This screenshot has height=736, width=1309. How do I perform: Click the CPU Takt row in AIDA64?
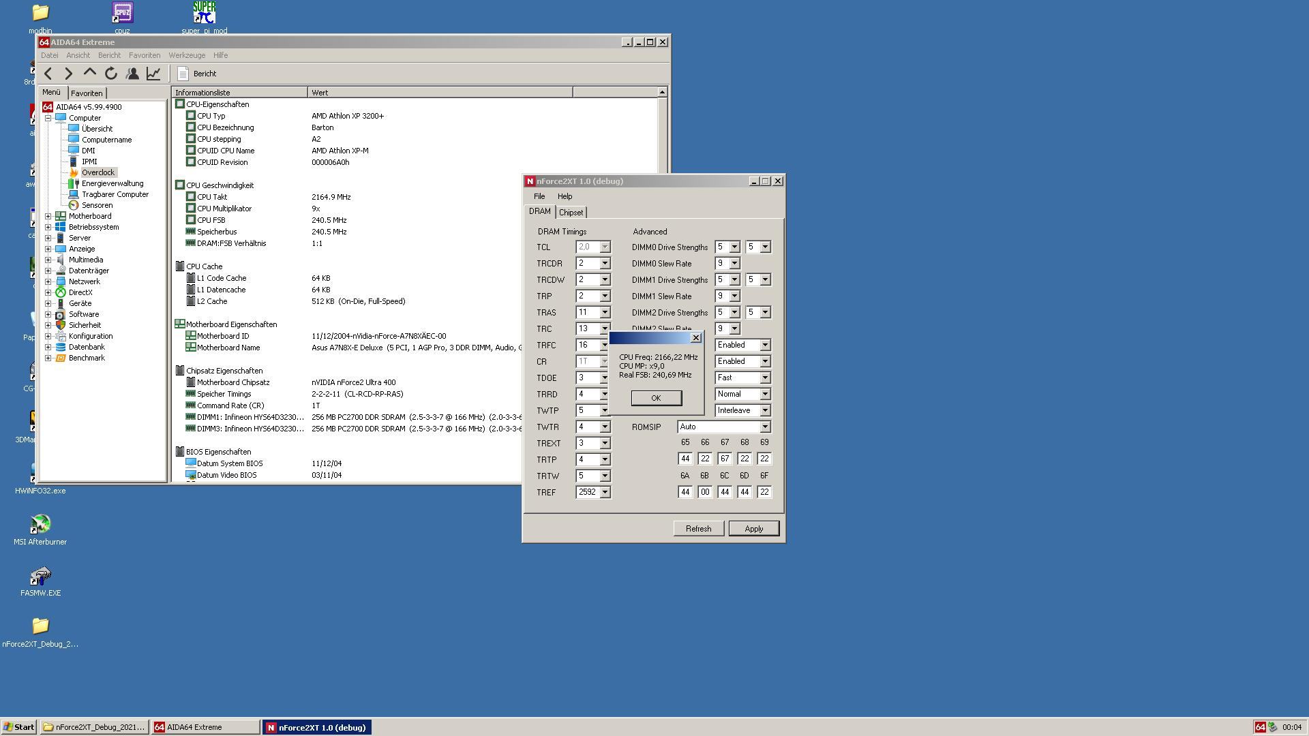pyautogui.click(x=416, y=197)
